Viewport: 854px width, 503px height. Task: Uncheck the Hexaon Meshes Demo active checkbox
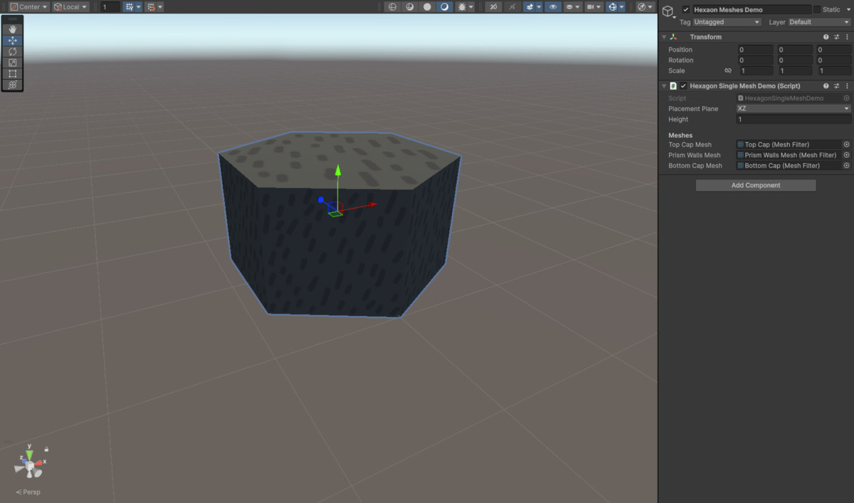(x=685, y=9)
